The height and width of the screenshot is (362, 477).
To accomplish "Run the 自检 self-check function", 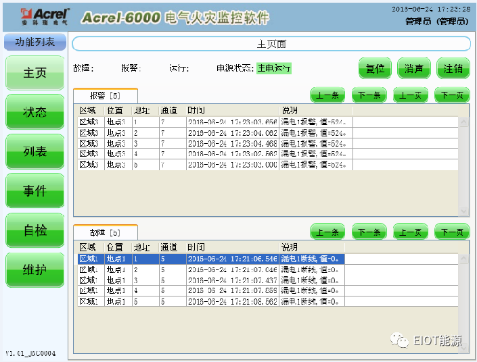I will click(x=35, y=230).
